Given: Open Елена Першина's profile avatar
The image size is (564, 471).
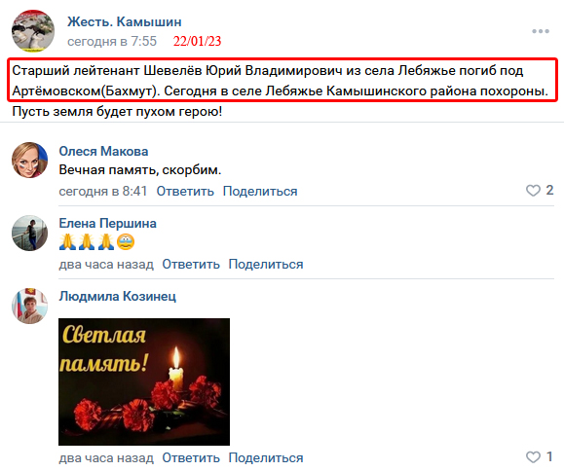Looking at the screenshot, I should (x=30, y=234).
